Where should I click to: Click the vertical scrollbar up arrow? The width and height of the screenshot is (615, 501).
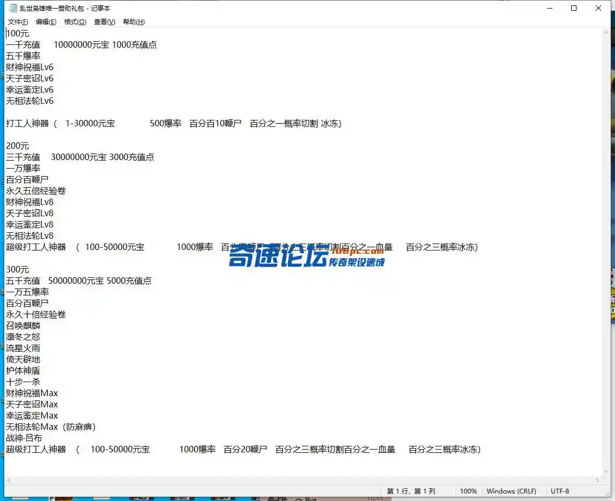coord(606,33)
